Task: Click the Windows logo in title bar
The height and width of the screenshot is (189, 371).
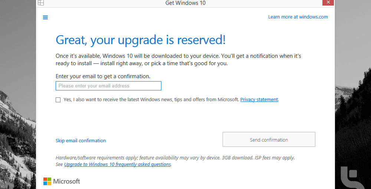Action: [41, 3]
